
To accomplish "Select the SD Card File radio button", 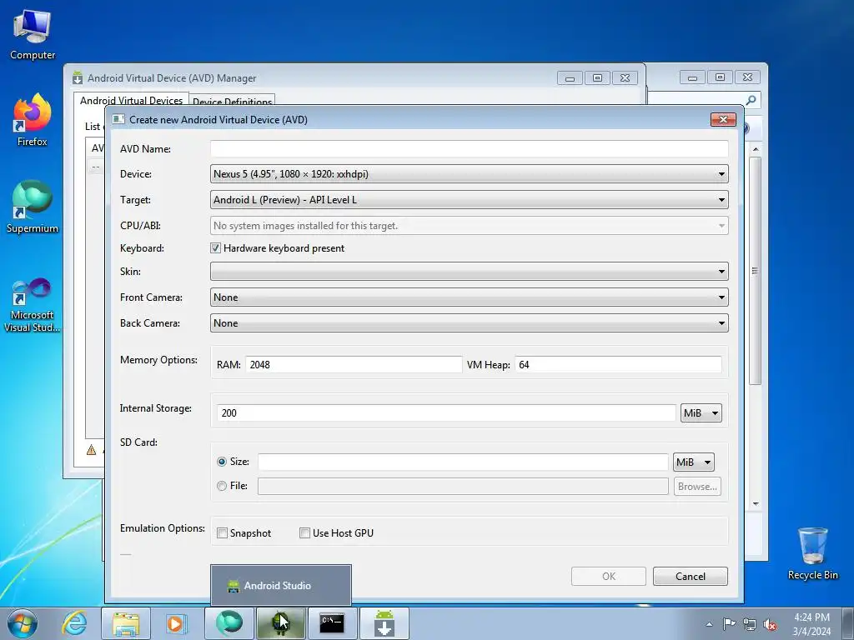I will click(222, 486).
